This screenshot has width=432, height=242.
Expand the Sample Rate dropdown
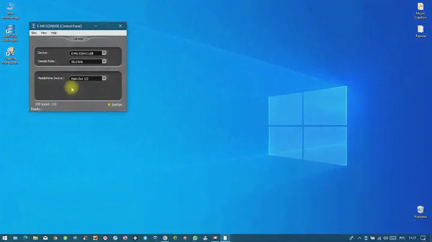point(104,61)
